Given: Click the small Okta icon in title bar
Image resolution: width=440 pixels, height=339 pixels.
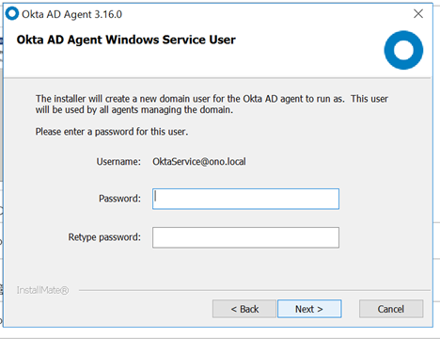Looking at the screenshot, I should [x=12, y=14].
